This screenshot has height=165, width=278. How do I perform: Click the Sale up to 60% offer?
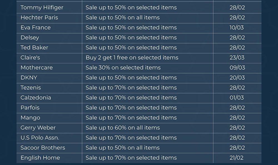(123, 128)
